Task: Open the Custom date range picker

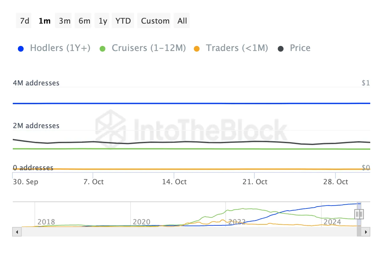Action: [155, 21]
